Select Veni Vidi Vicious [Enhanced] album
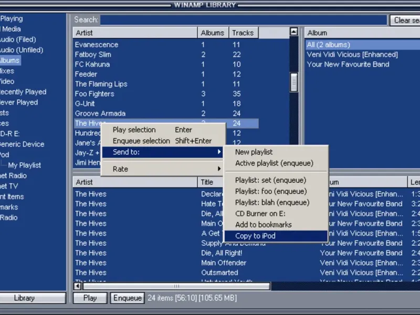Viewport: 420px width, 315px height. (352, 55)
